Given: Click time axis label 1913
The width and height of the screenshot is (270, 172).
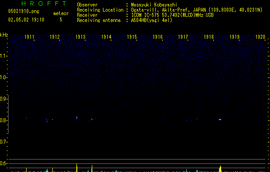Looking at the screenshot, I should click(x=80, y=37).
